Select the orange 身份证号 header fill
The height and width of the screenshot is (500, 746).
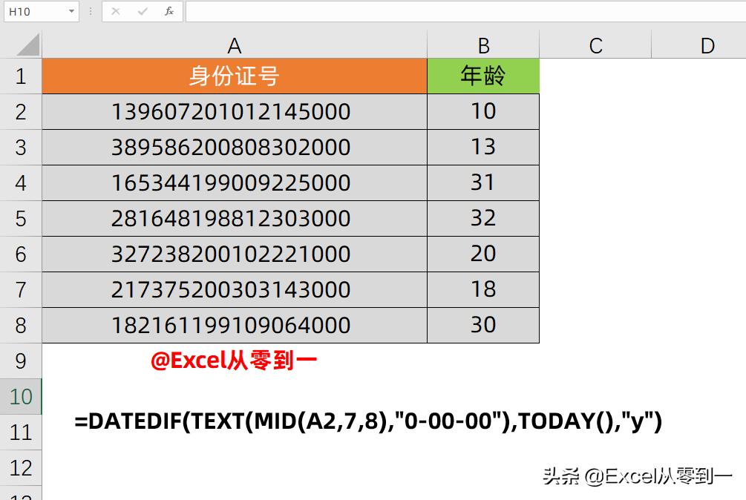235,76
